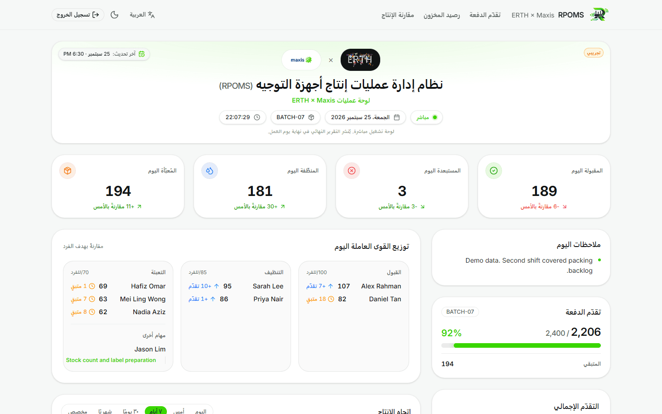Open the رصيد المخزون nav tab
The height and width of the screenshot is (414, 662).
(442, 15)
